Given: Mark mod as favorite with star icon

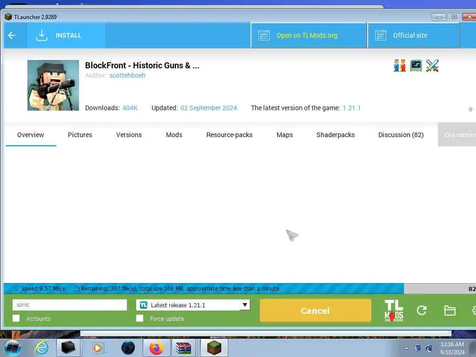Looking at the screenshot, I should point(470,109).
